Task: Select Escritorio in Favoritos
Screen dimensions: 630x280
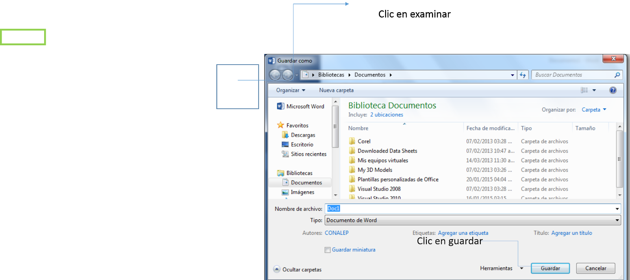Action: click(x=302, y=145)
